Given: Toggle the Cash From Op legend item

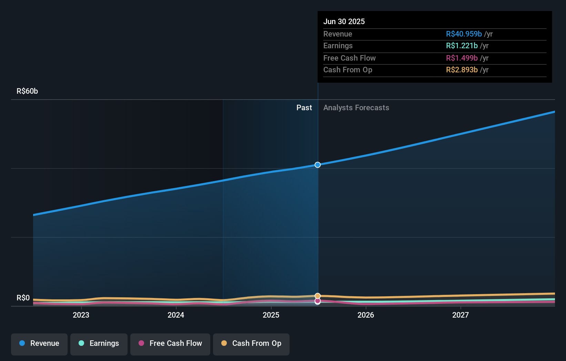Looking at the screenshot, I should coord(251,344).
